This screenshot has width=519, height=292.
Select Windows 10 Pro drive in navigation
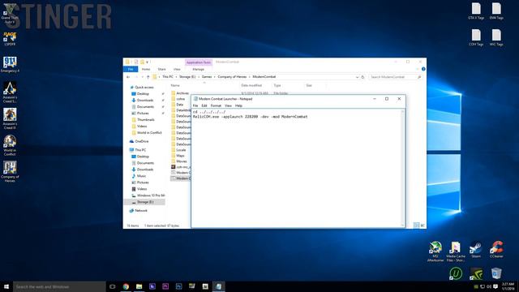pyautogui.click(x=151, y=195)
